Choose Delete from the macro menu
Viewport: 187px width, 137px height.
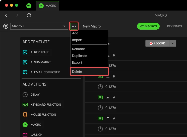(89, 72)
